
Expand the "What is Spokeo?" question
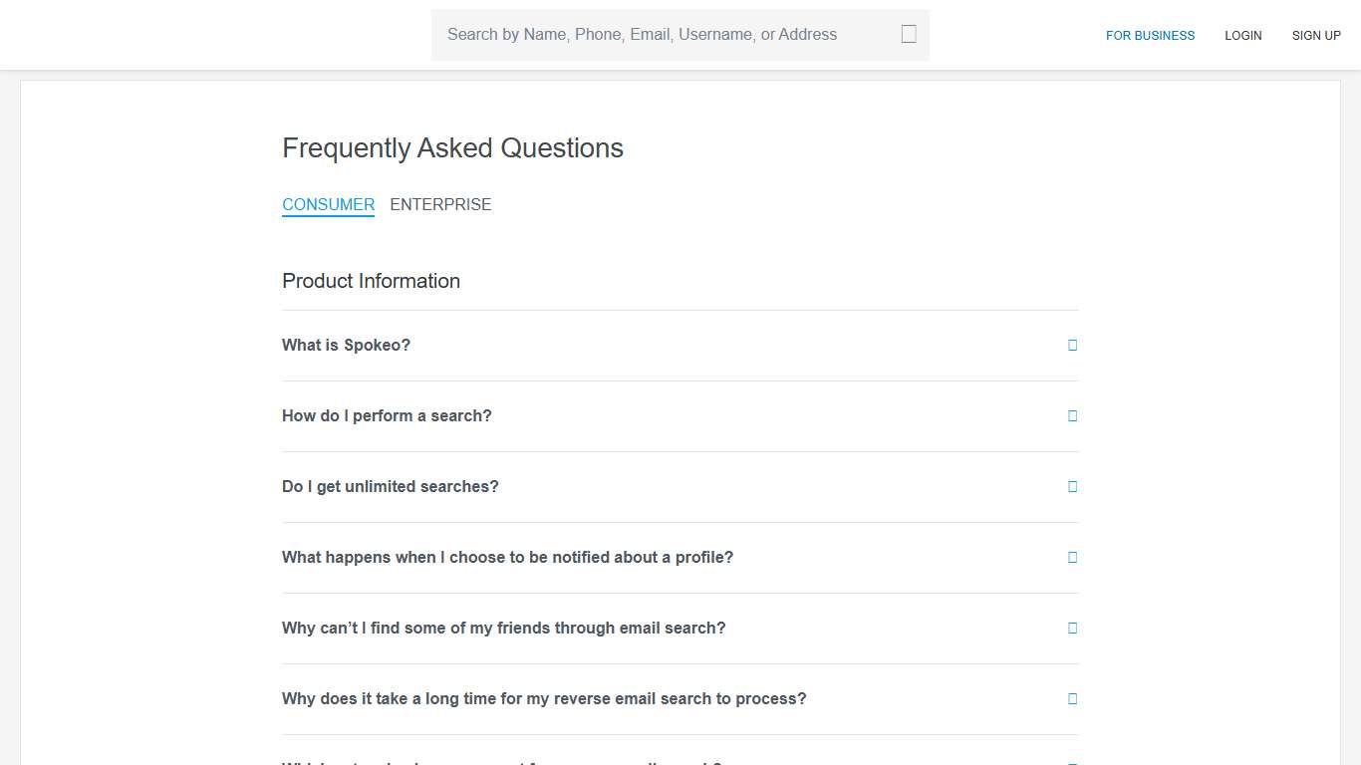[x=346, y=345]
